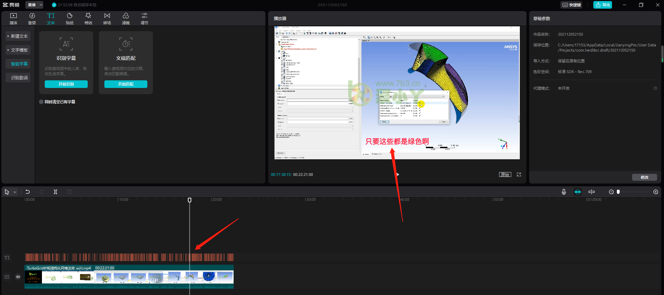Expand the 新建文本 section
The image size is (664, 295).
point(18,36)
